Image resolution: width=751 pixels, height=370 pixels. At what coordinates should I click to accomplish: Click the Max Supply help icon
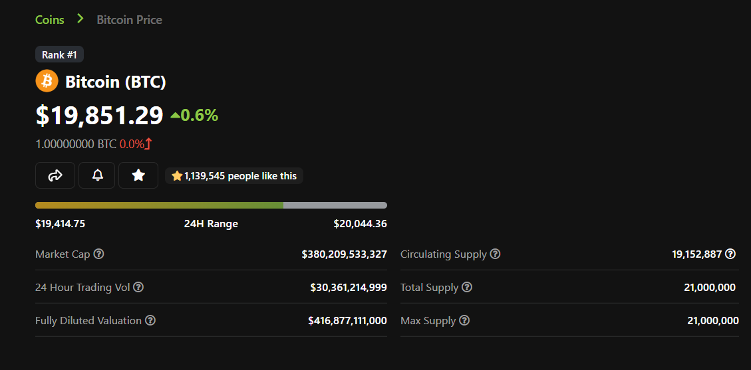pos(464,320)
